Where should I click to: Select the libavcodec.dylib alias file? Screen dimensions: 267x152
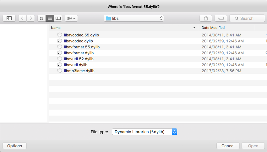tap(158, 41)
